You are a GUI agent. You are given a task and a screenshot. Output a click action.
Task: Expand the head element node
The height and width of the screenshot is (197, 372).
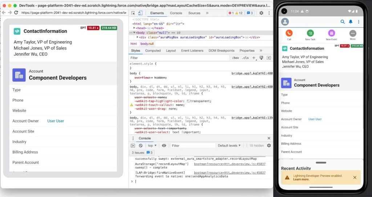(134, 28)
